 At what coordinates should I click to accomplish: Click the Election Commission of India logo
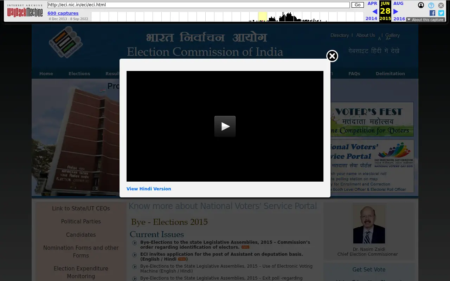(x=66, y=42)
